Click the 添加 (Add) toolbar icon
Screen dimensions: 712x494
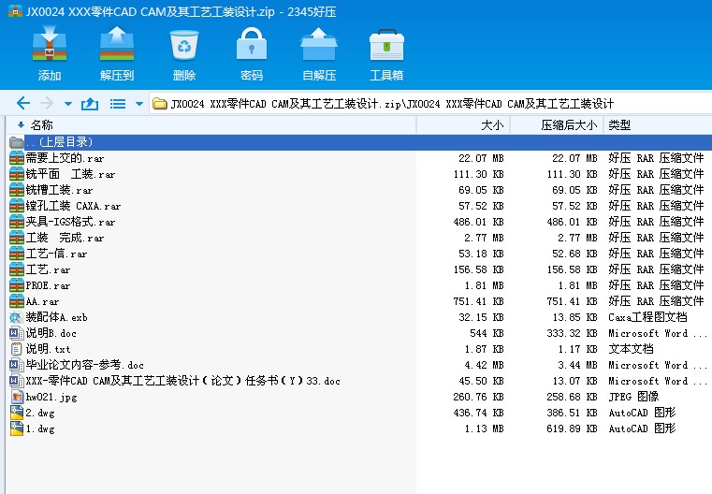(x=50, y=44)
